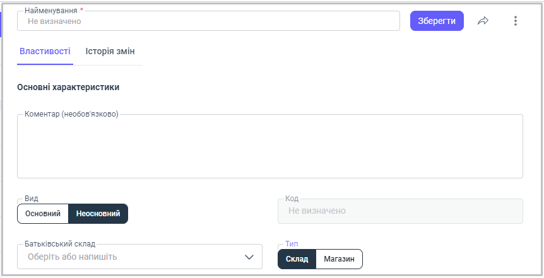
Task: Click the Код field
Action: point(400,211)
